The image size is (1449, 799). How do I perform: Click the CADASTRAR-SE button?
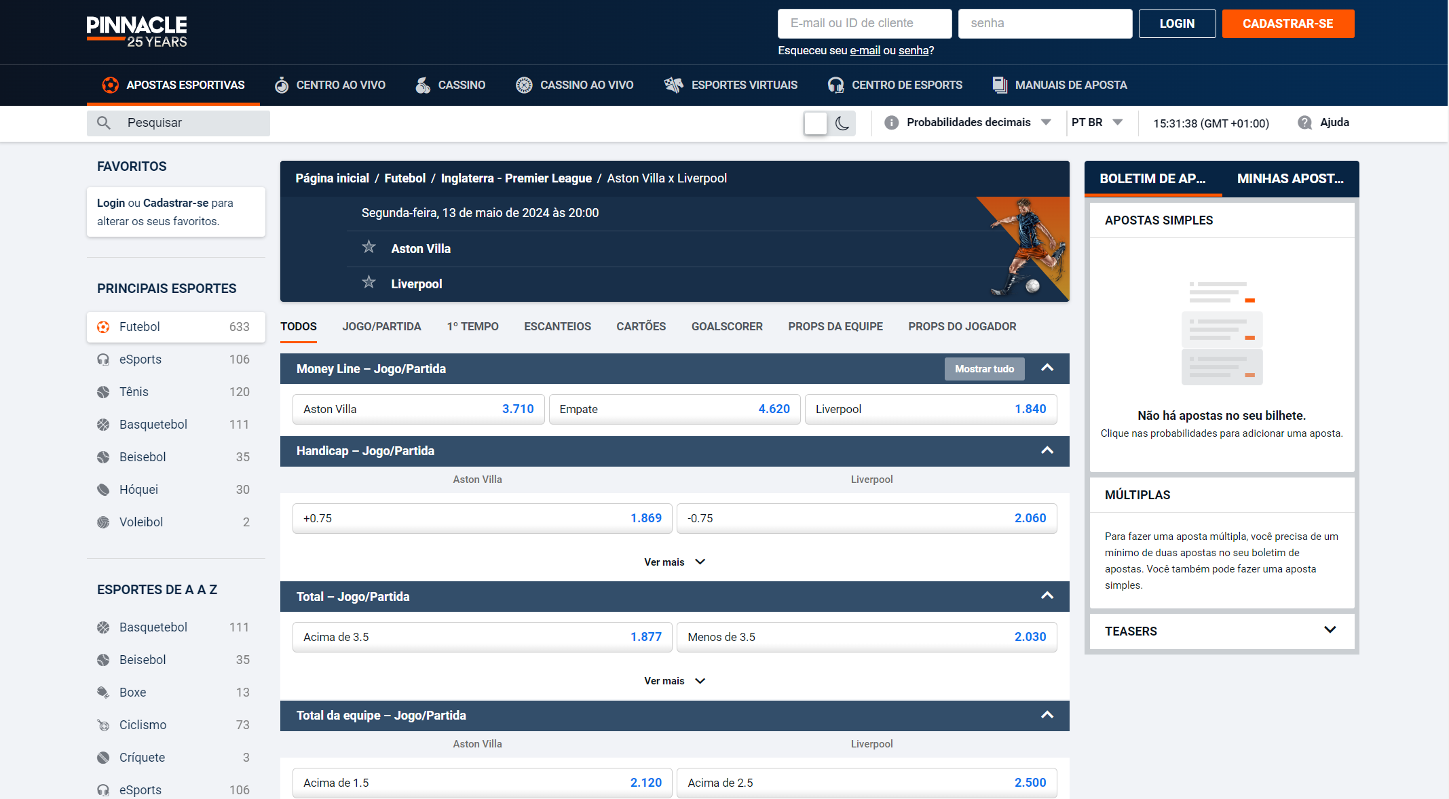pos(1287,24)
